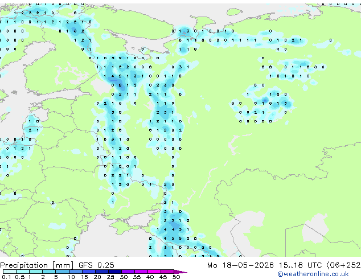Click the 15–20 mm legend color box
The width and height of the screenshot is (361, 279).
coord(89,272)
